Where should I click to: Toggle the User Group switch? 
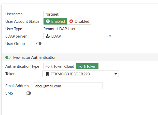(x=39, y=44)
